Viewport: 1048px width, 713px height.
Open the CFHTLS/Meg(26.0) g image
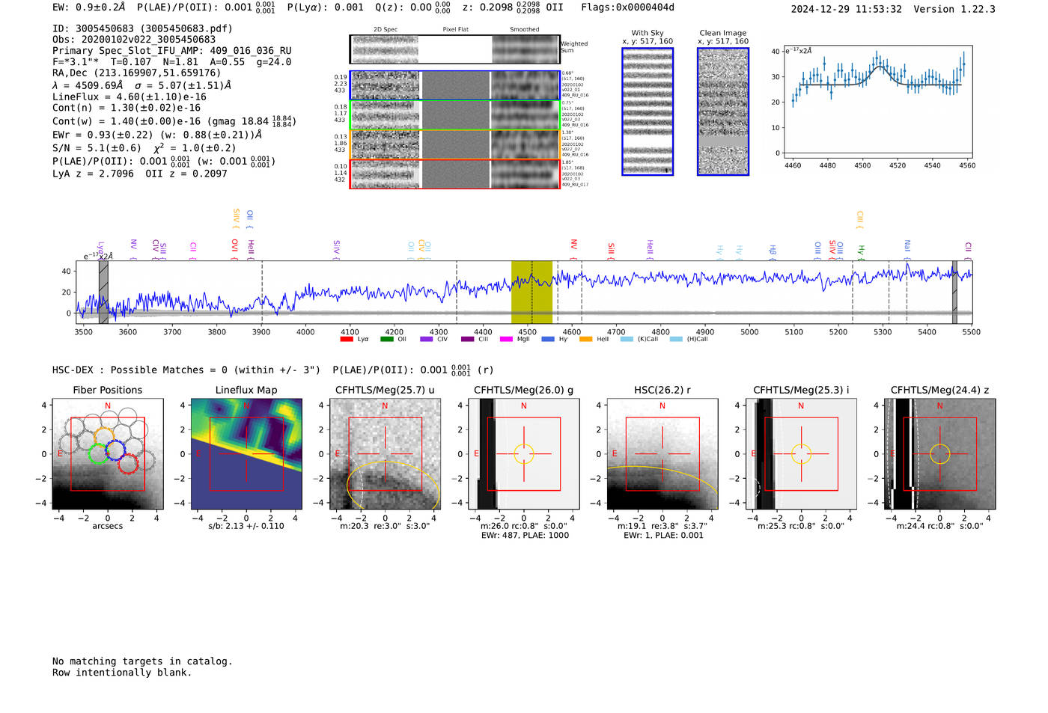[524, 454]
